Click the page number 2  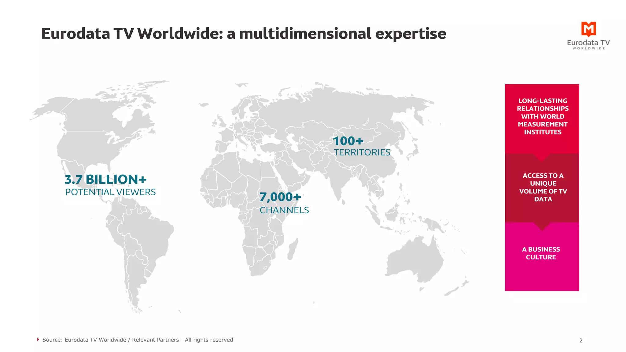tap(581, 340)
